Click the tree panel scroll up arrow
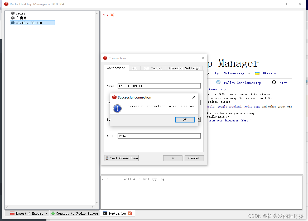 (x=97, y=13)
